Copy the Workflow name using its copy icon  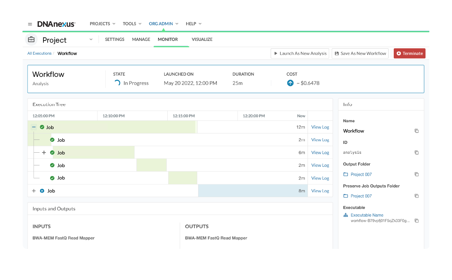click(x=416, y=131)
